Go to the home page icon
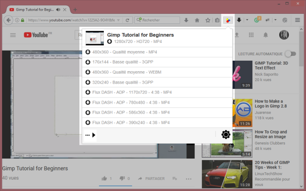The width and height of the screenshot is (306, 191). 197,20
